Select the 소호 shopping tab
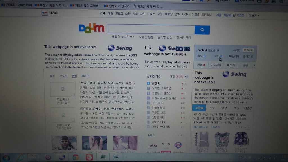Viewport: 288px width, 162px height. (212, 108)
